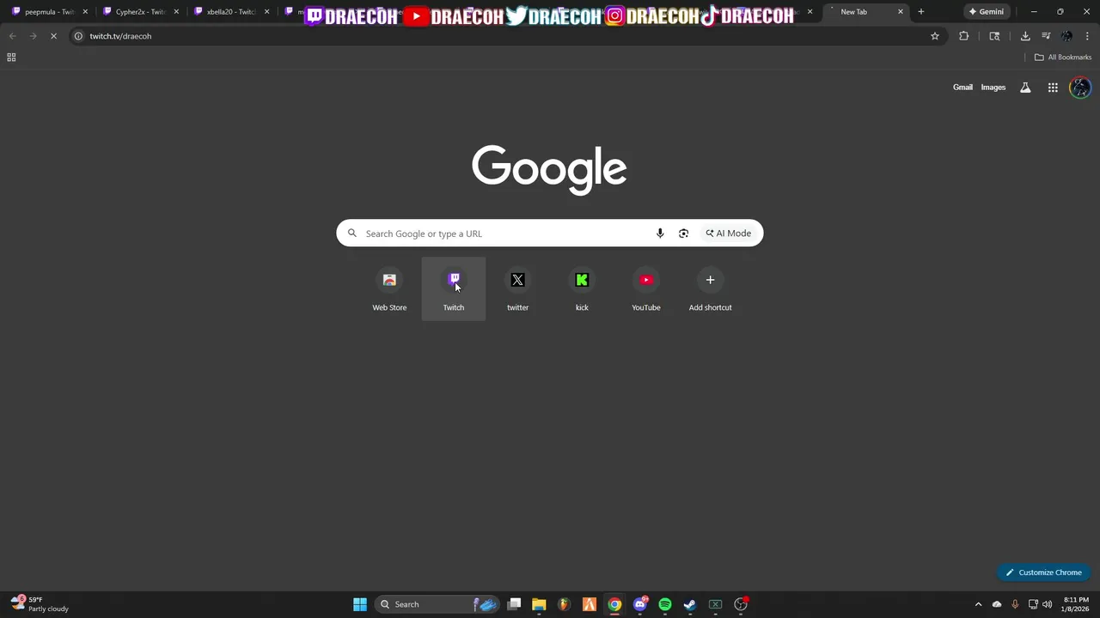Open the kick shortcut tile
The width and height of the screenshot is (1100, 618).
coord(582,289)
